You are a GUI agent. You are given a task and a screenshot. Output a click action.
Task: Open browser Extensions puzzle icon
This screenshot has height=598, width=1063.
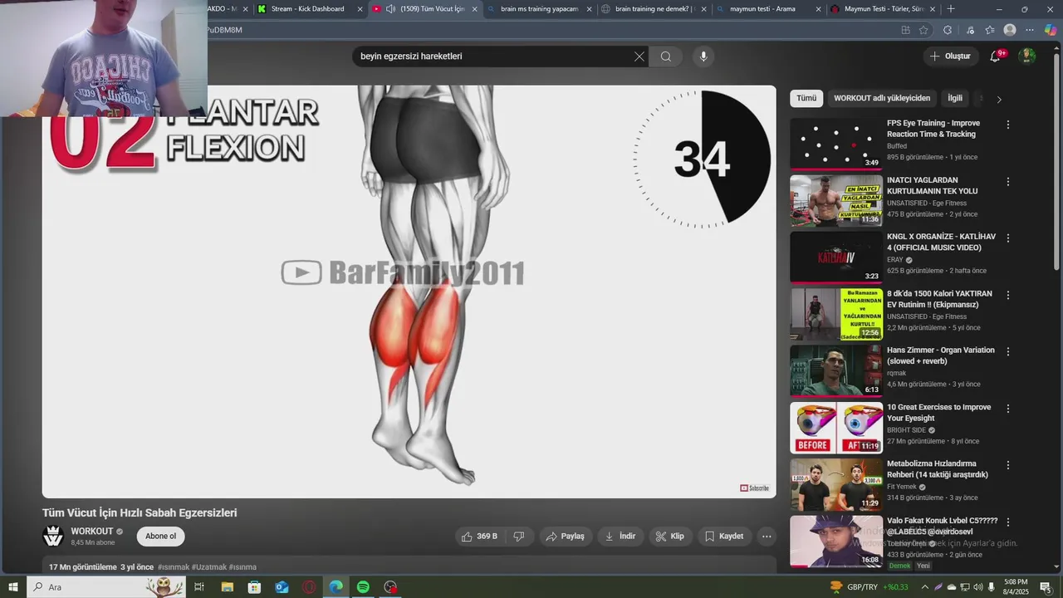[x=948, y=30]
